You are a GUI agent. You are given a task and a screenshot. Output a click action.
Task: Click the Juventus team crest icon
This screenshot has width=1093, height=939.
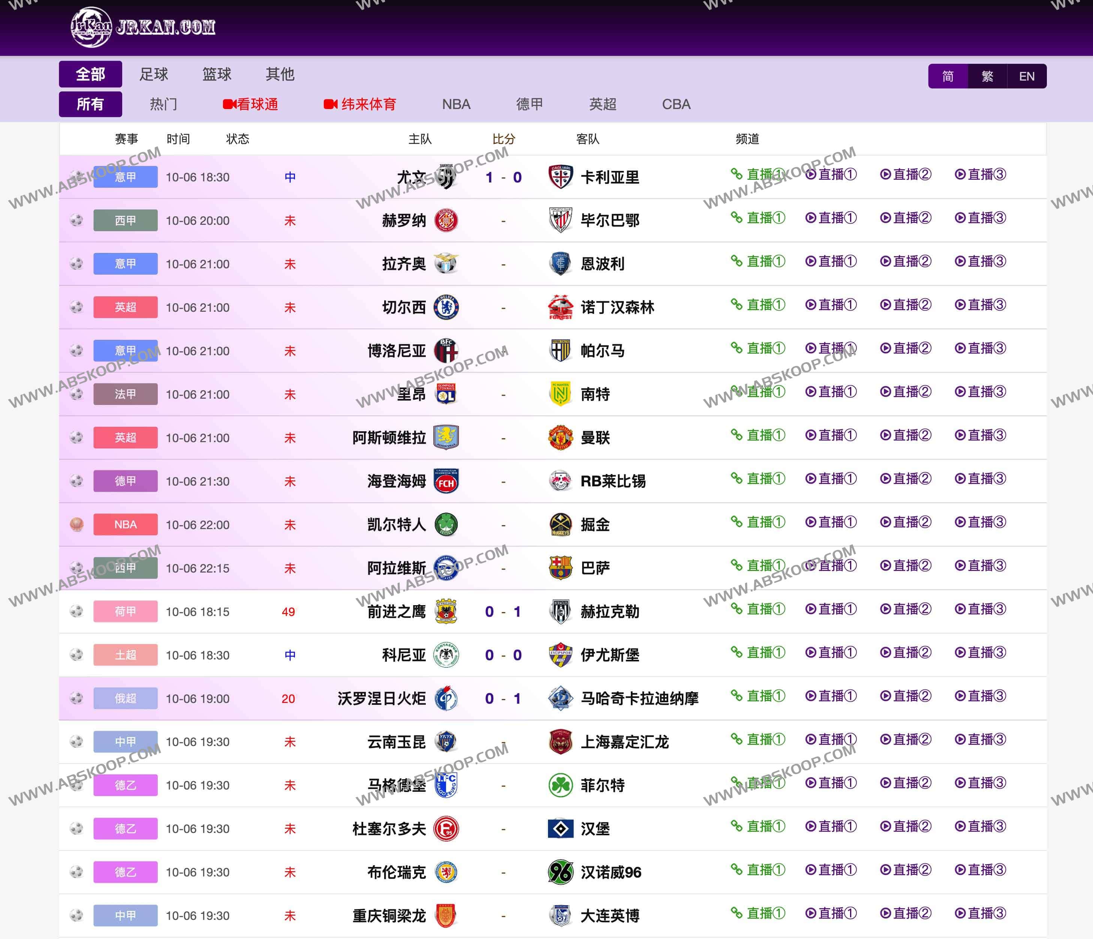446,176
